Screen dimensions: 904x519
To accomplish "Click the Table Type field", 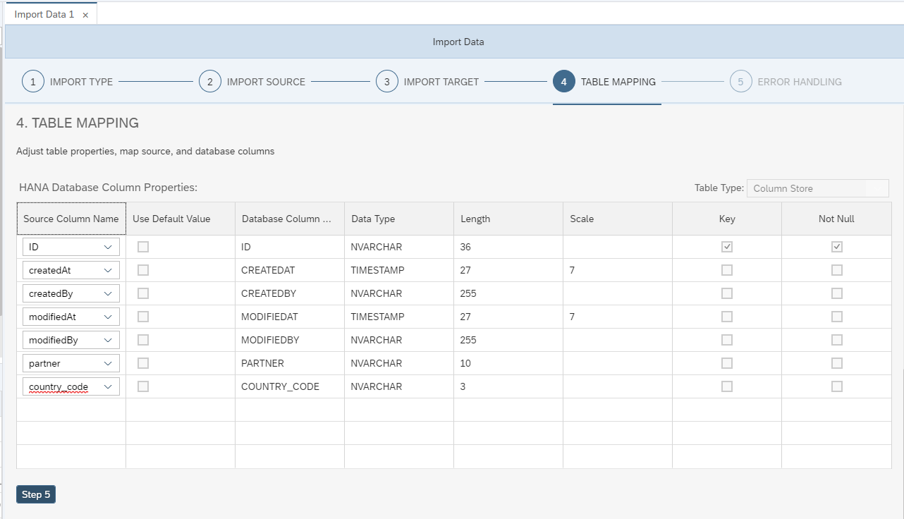I will click(x=817, y=188).
